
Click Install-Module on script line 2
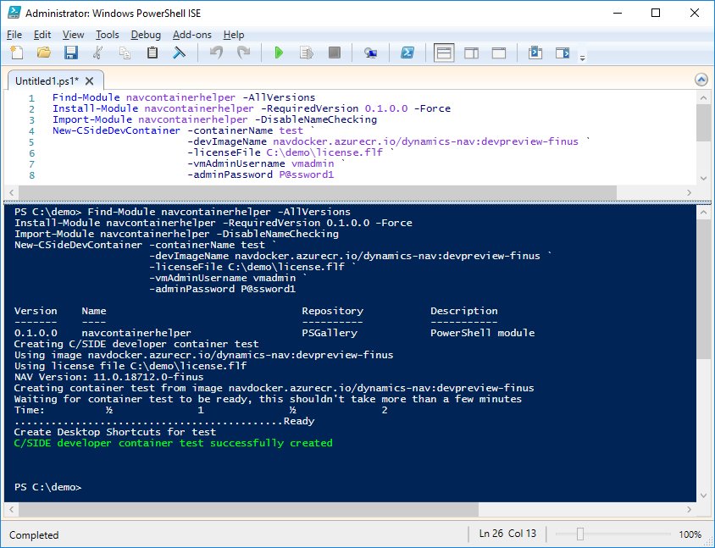click(x=95, y=108)
